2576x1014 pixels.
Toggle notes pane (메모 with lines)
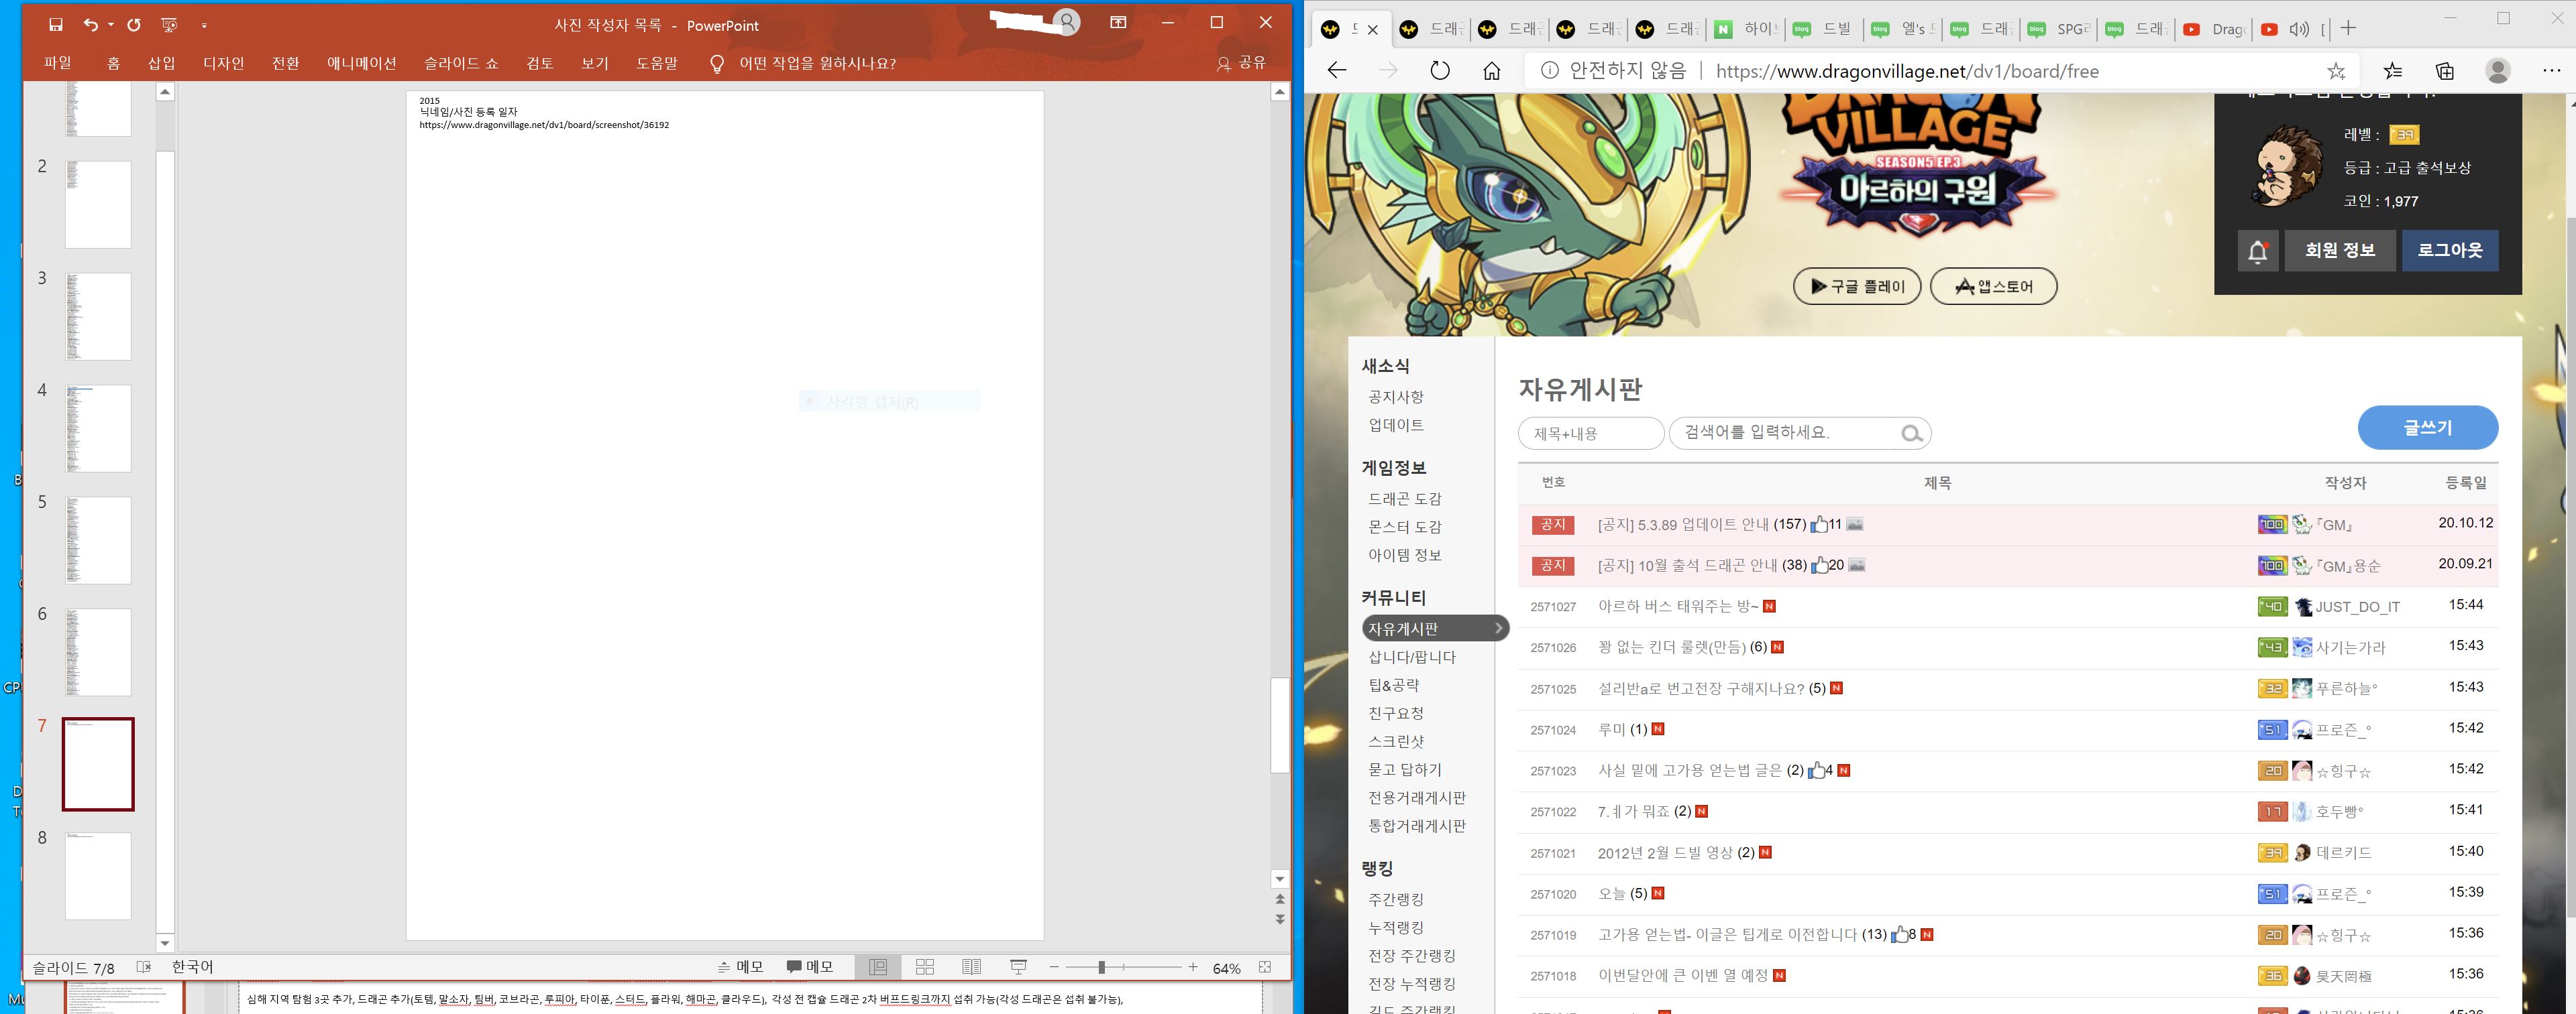740,967
